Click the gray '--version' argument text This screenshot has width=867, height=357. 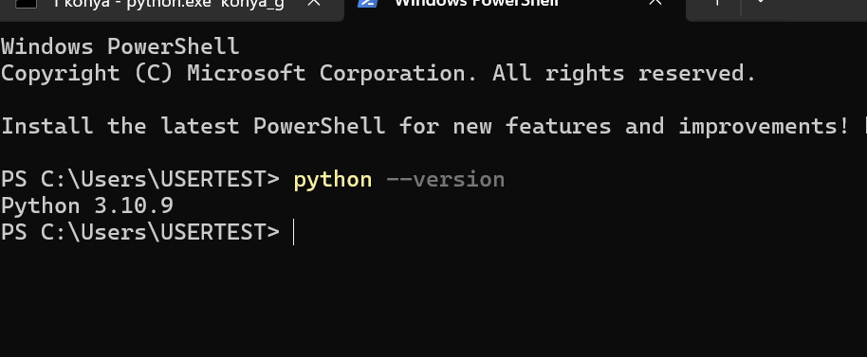pos(446,180)
